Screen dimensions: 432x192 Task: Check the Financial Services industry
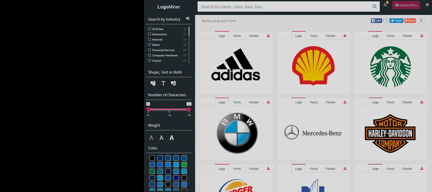click(x=150, y=50)
